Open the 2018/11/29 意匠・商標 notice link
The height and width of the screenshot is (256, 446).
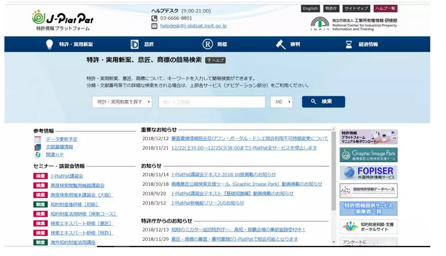(235, 239)
